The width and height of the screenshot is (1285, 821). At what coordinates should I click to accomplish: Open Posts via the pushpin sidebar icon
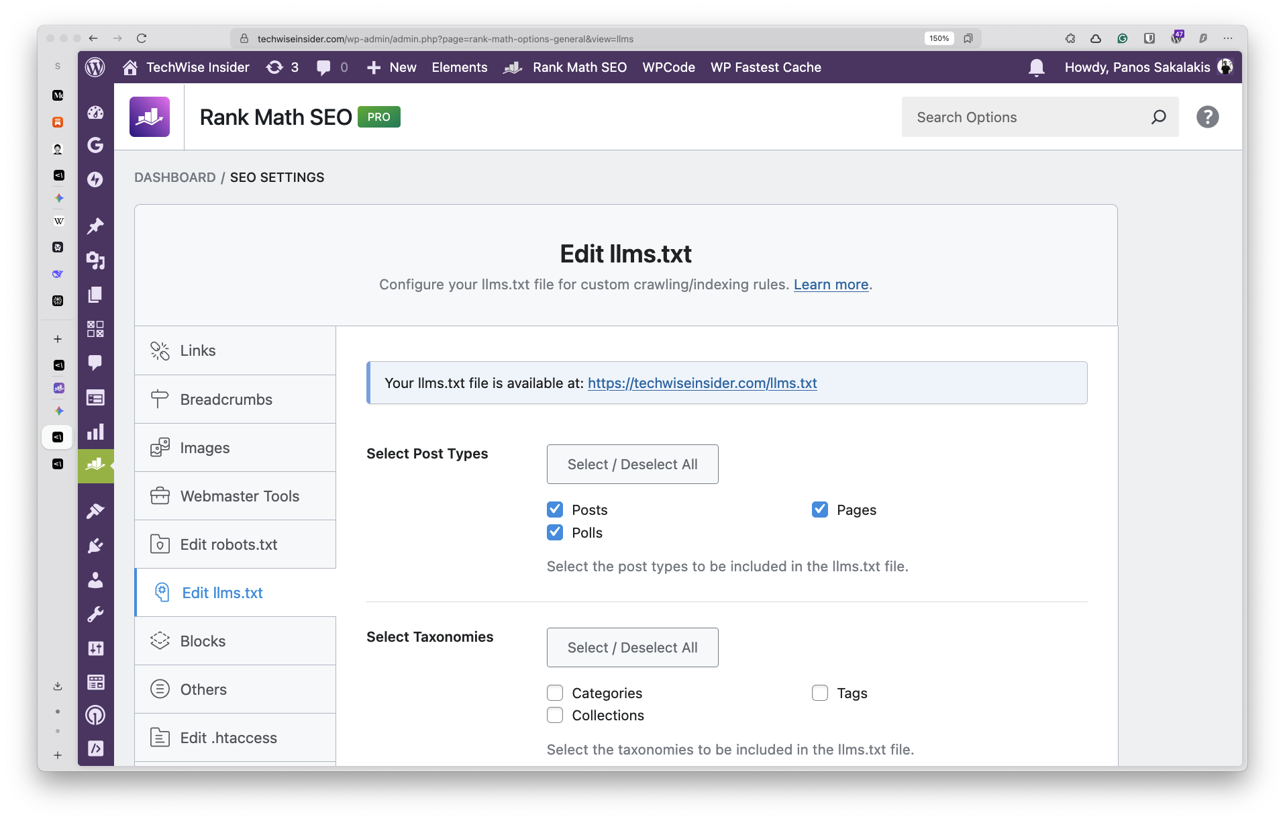click(95, 226)
